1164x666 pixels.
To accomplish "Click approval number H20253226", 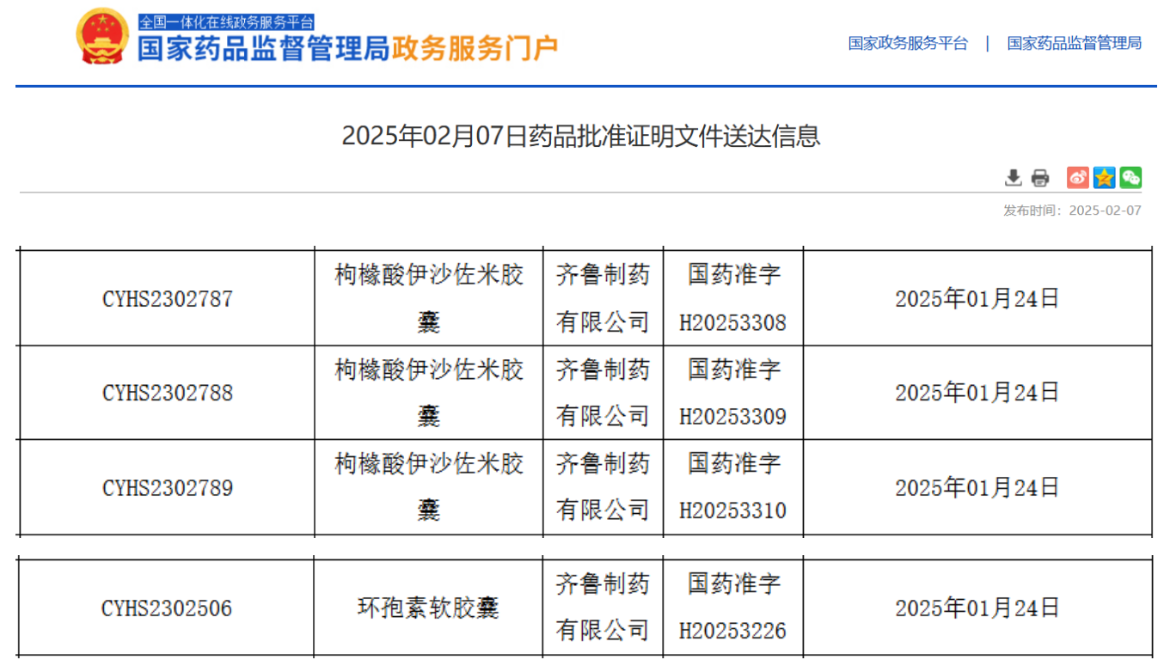I will tap(733, 632).
